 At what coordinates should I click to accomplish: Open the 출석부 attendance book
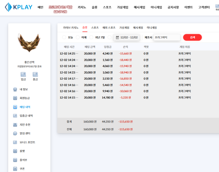coord(15,160)
